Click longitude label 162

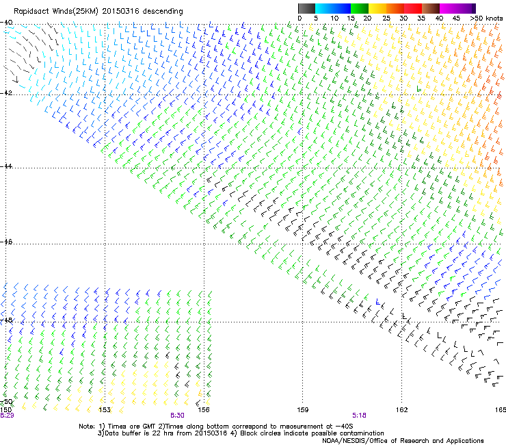click(x=402, y=410)
